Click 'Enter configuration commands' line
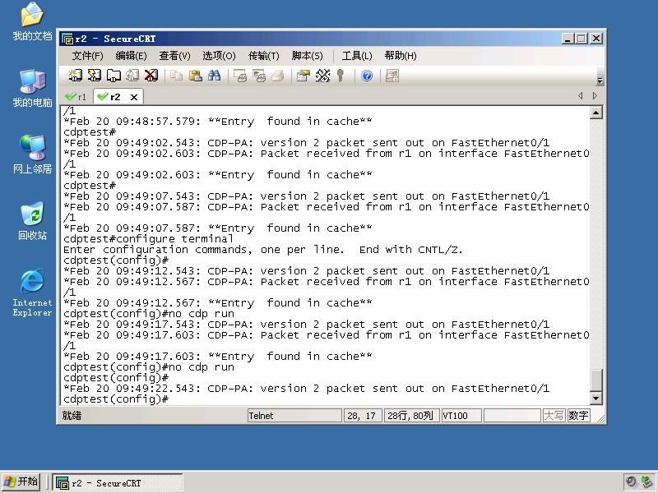 pyautogui.click(x=262, y=250)
